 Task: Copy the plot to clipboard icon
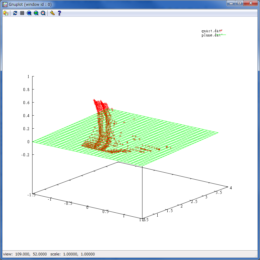[x=6, y=13]
